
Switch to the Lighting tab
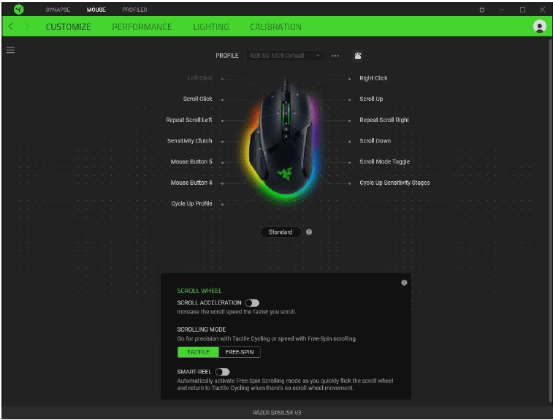211,27
